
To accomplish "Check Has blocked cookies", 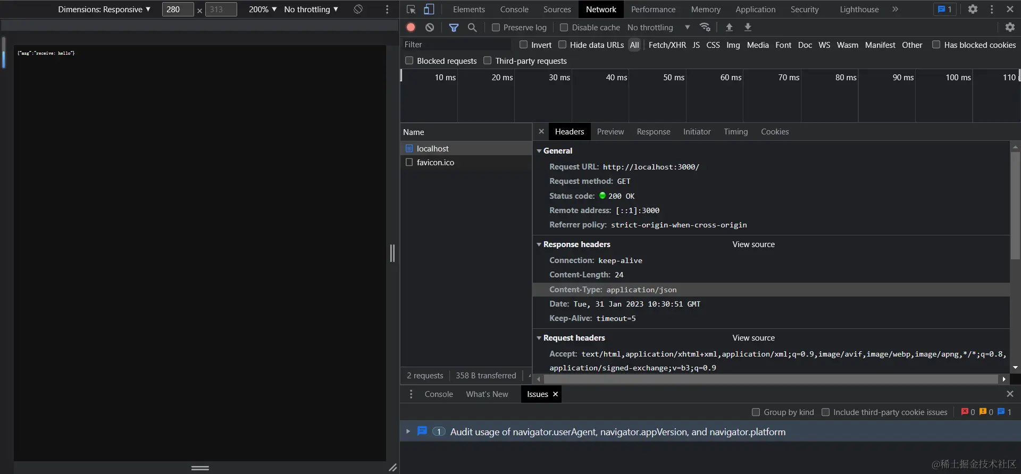I will pyautogui.click(x=936, y=45).
